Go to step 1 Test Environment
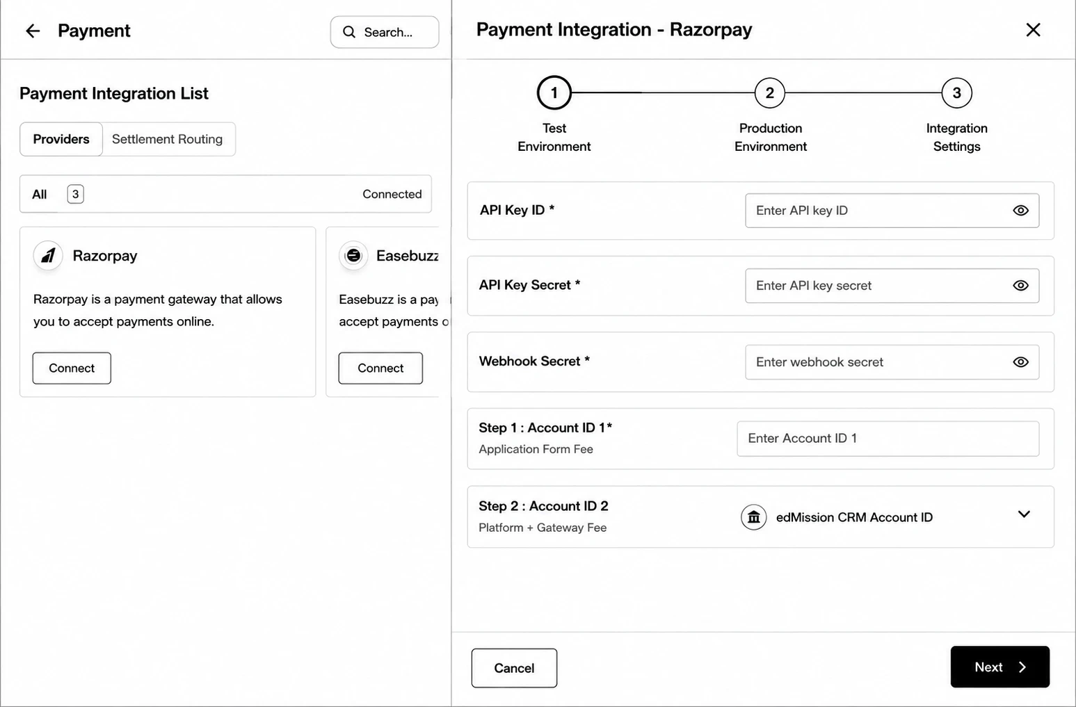1076x707 pixels. tap(554, 92)
